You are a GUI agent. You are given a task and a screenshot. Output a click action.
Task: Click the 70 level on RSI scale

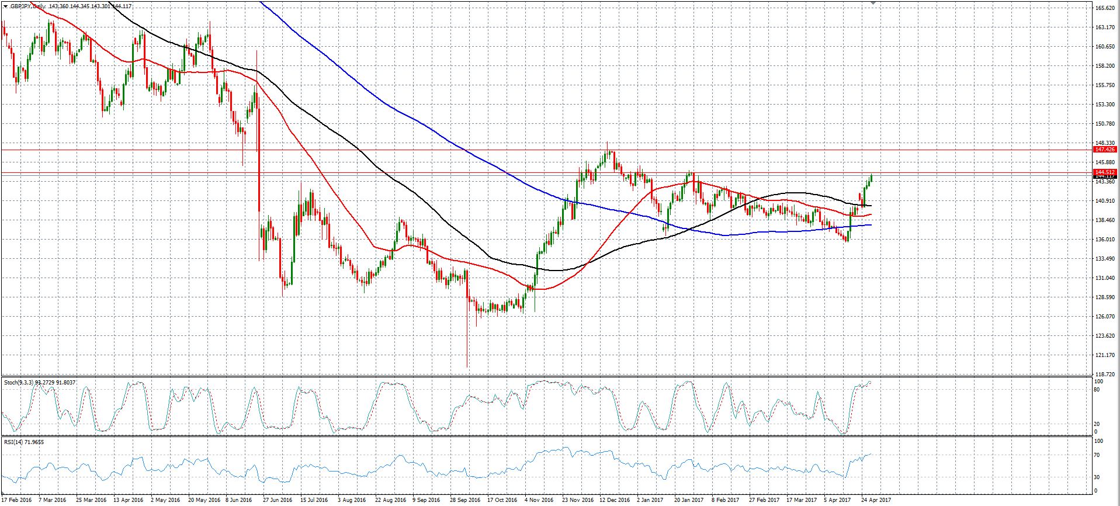click(1097, 455)
